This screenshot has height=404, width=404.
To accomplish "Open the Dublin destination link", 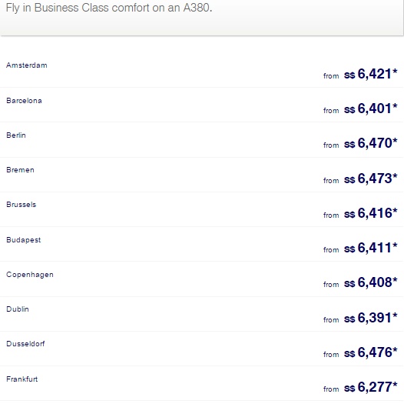I will coord(18,309).
